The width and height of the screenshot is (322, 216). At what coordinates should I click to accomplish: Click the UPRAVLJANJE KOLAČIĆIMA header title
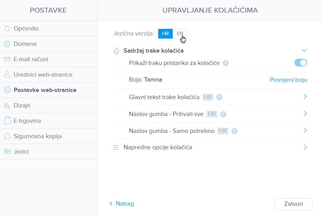(210, 10)
